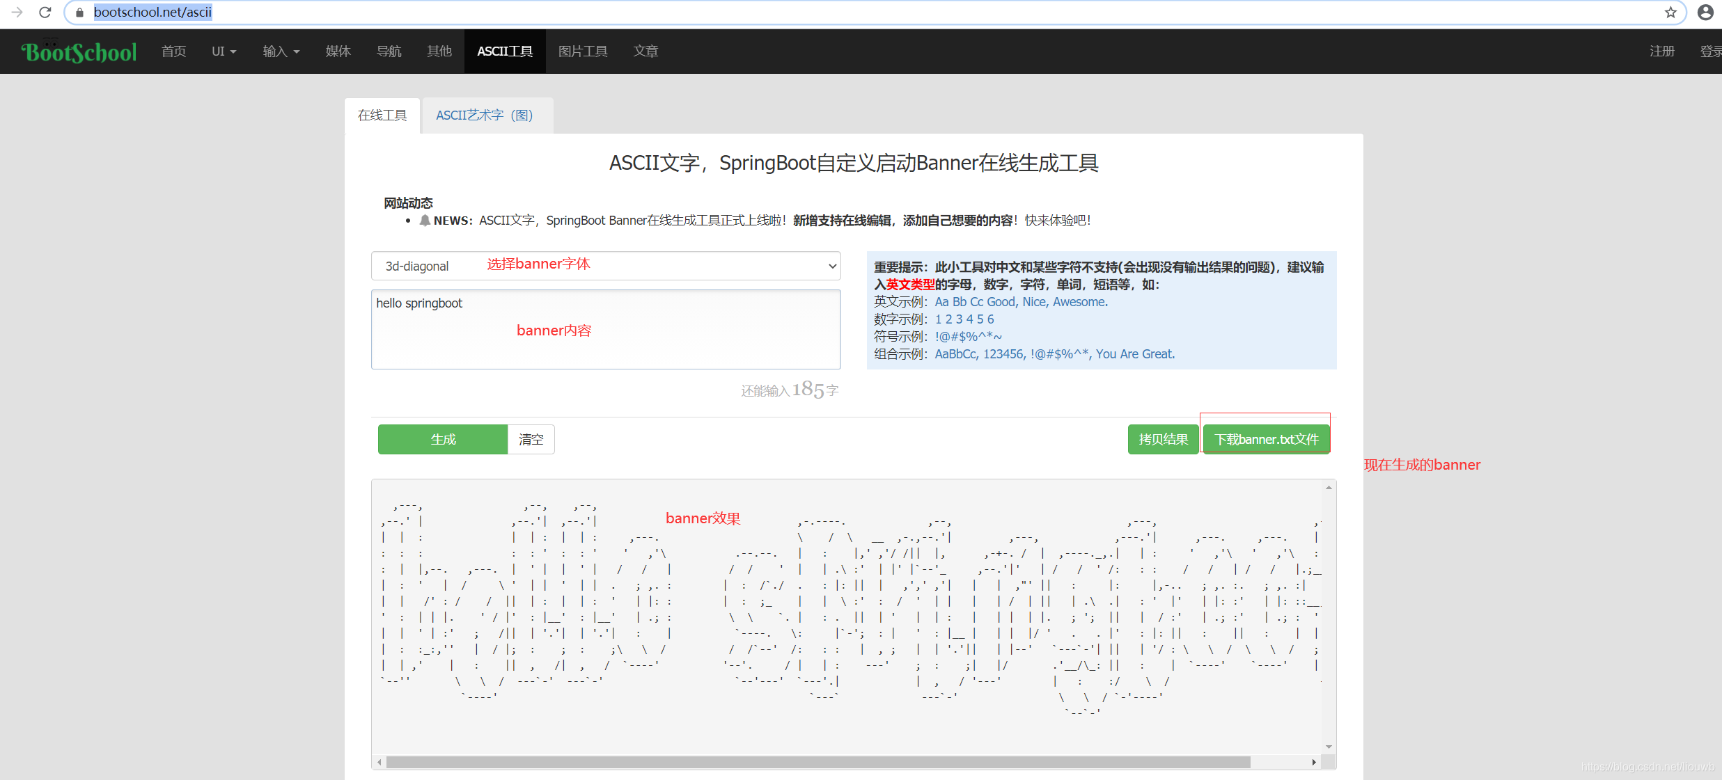Switch to 在线工具 tab

point(382,115)
